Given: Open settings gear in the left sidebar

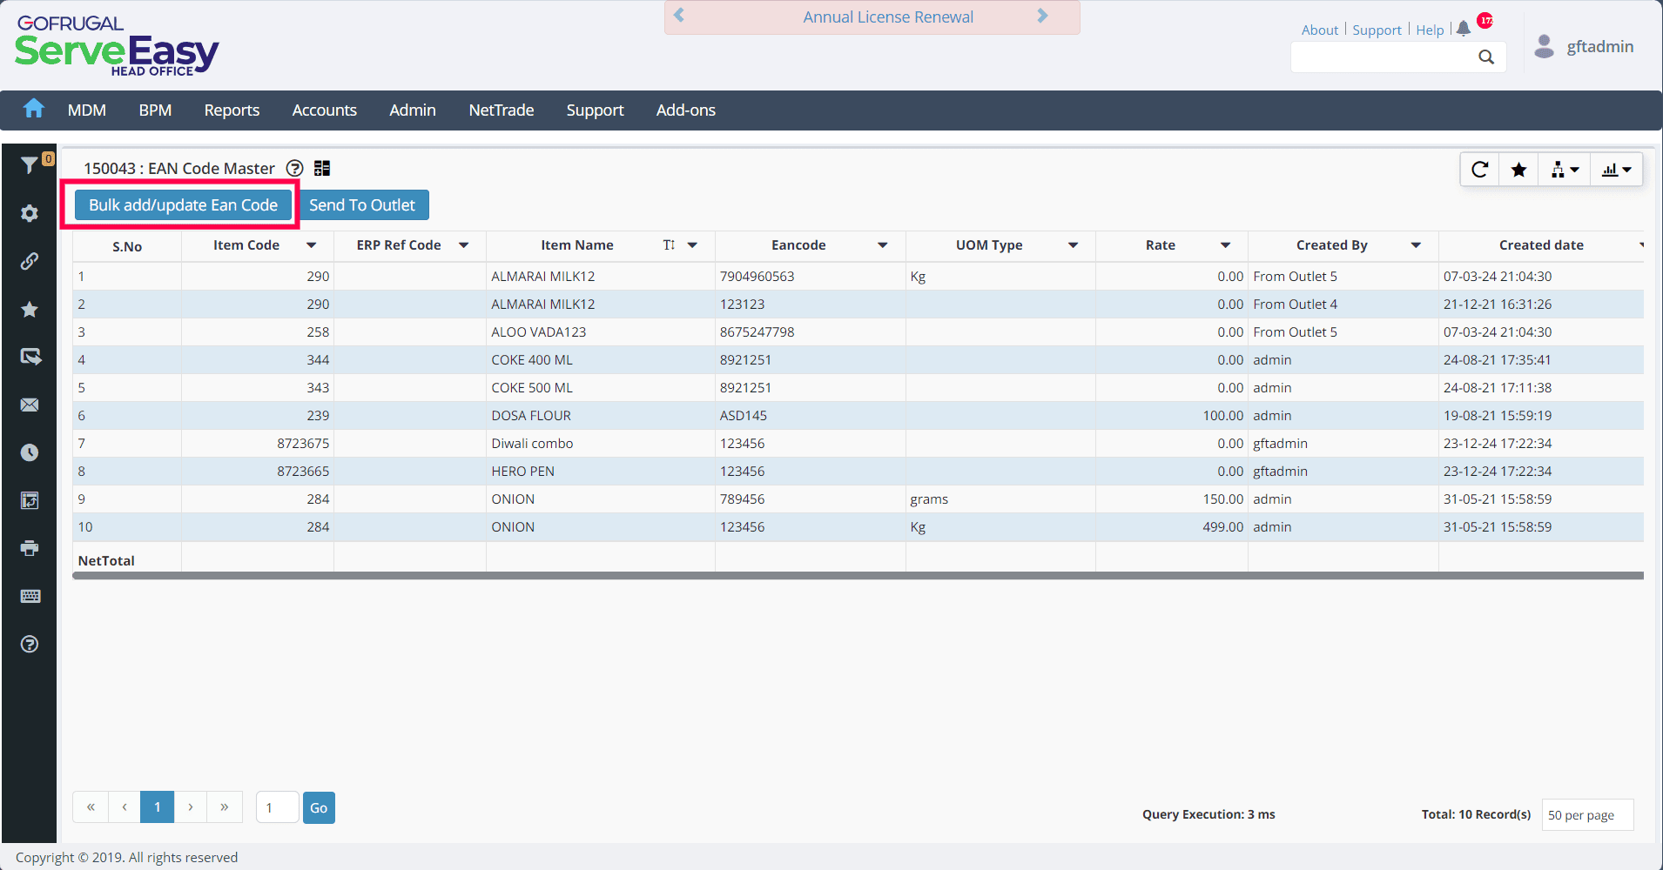Looking at the screenshot, I should [30, 213].
